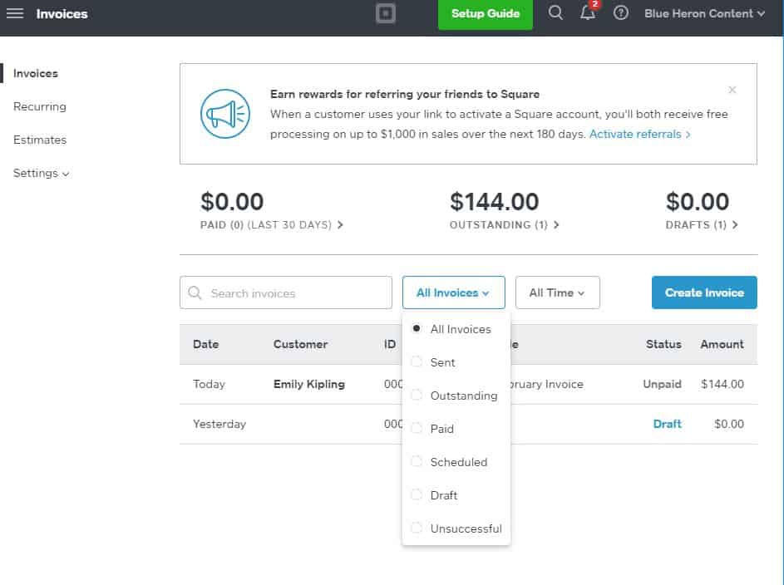Select the Draft filter option

pyautogui.click(x=435, y=495)
